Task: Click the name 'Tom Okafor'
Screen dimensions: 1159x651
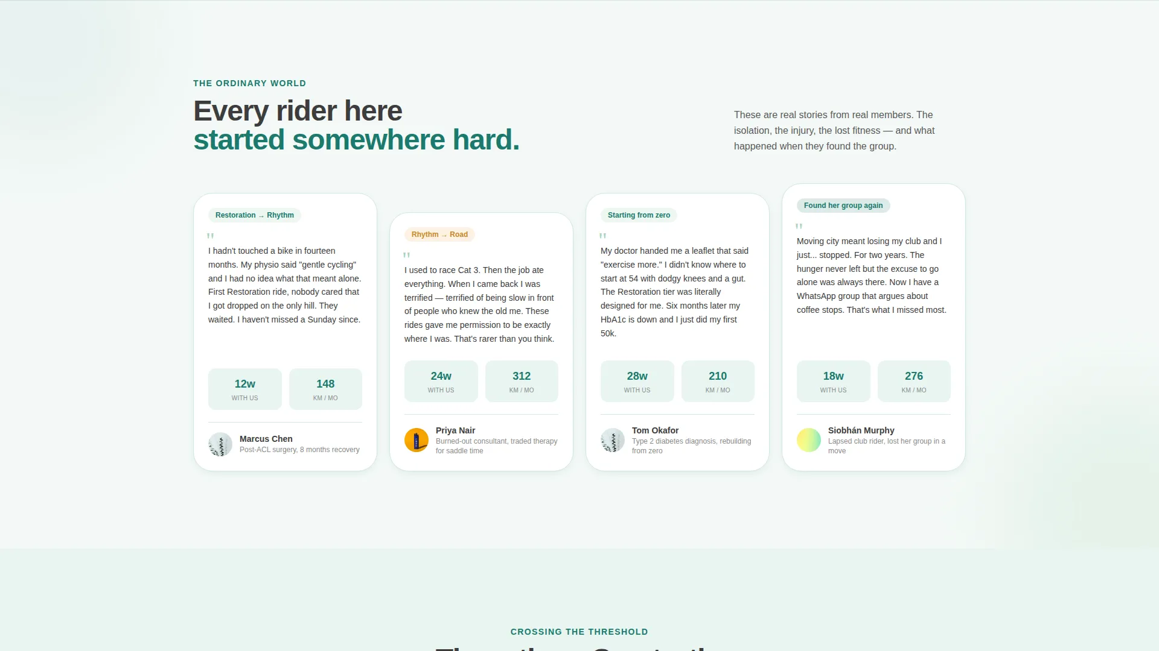Action: (655, 430)
